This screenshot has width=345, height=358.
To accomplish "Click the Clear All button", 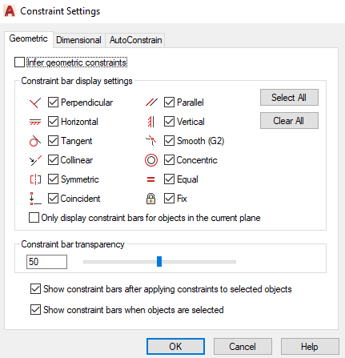I will coord(289,121).
